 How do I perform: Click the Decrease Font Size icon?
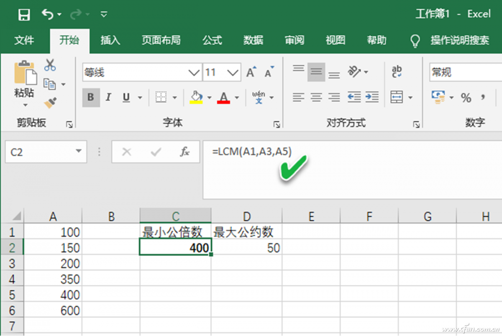pyautogui.click(x=269, y=72)
